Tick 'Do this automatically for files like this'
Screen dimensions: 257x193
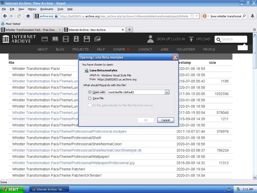tap(90, 105)
